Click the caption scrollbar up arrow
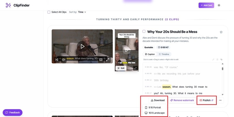Screen dimensions: 234x117 [223, 64]
